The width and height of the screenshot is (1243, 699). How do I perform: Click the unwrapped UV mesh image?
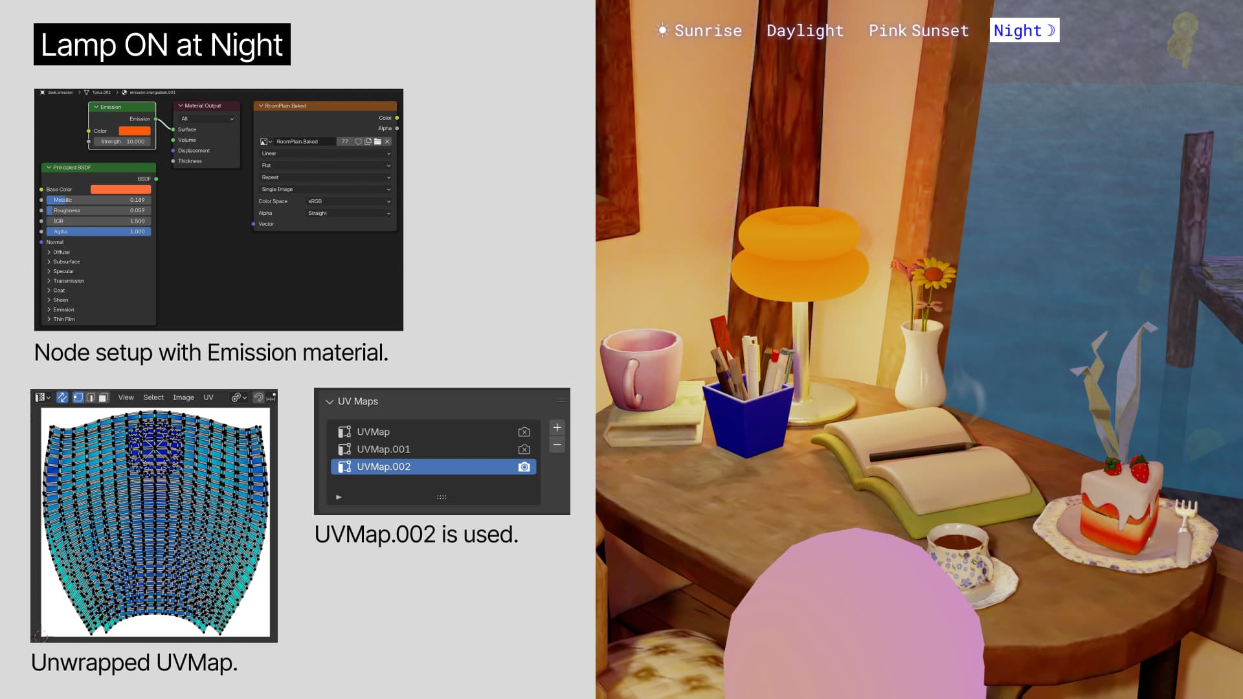pos(155,522)
